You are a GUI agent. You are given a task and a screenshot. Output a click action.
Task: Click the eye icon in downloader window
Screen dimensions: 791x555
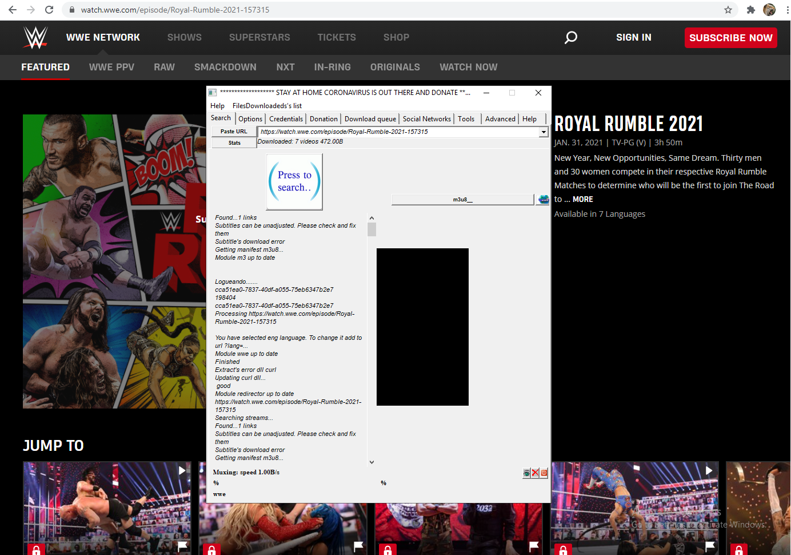pos(526,473)
